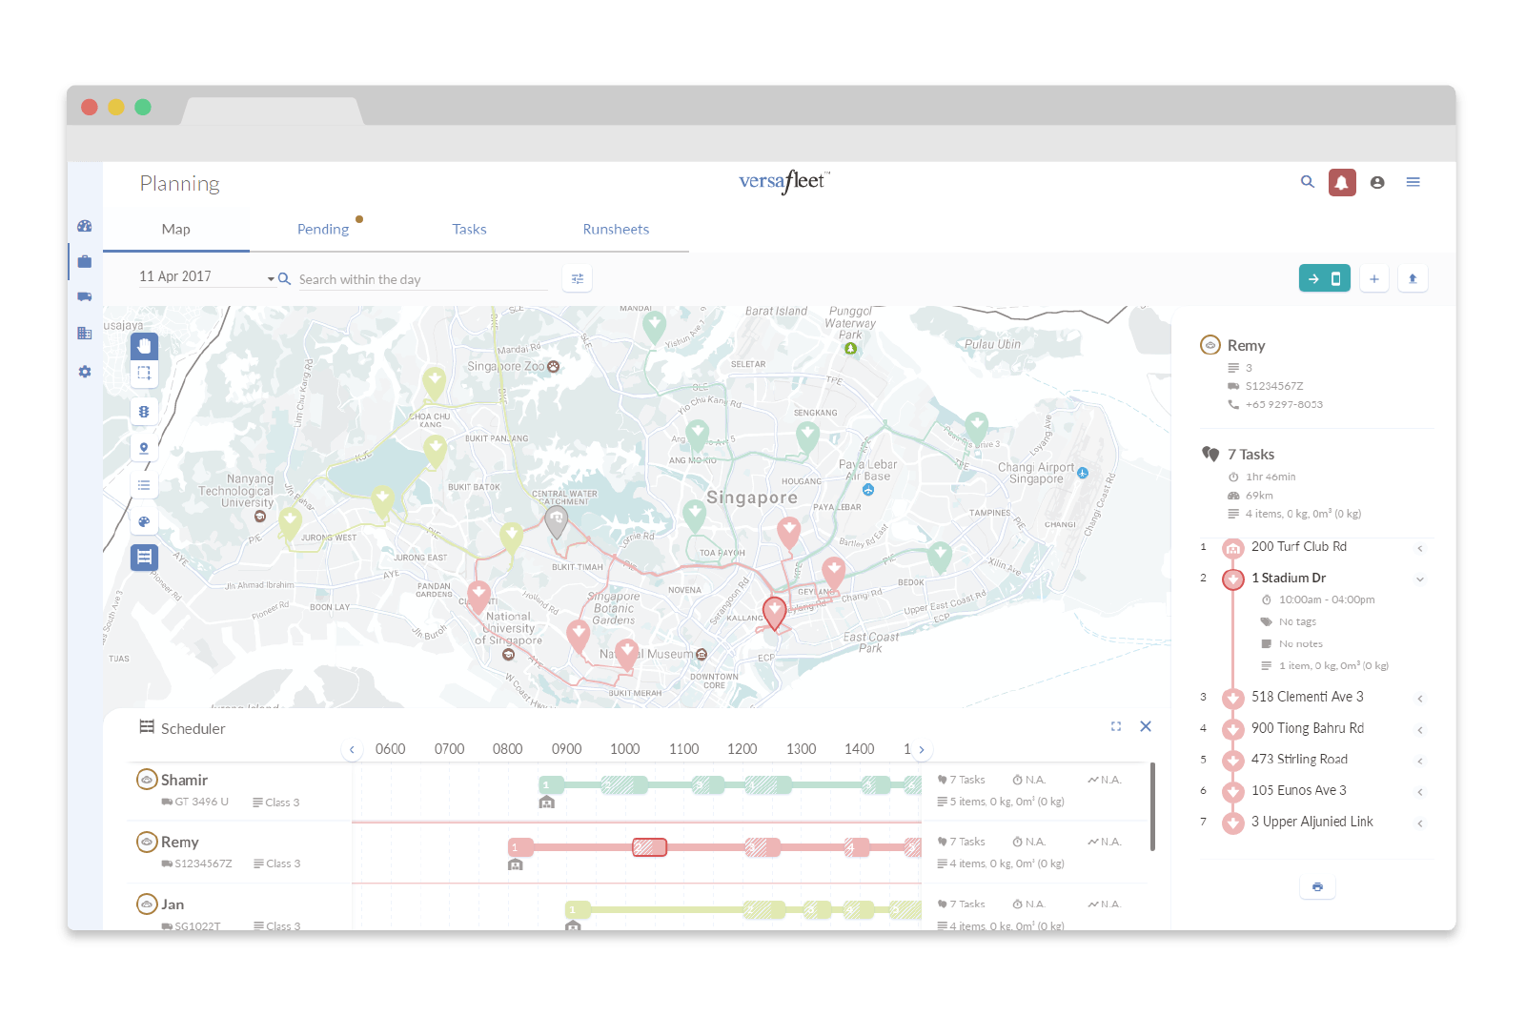This screenshot has width=1525, height=1016.
Task: Open the vehicles truck icon in sidebar
Action: (85, 296)
